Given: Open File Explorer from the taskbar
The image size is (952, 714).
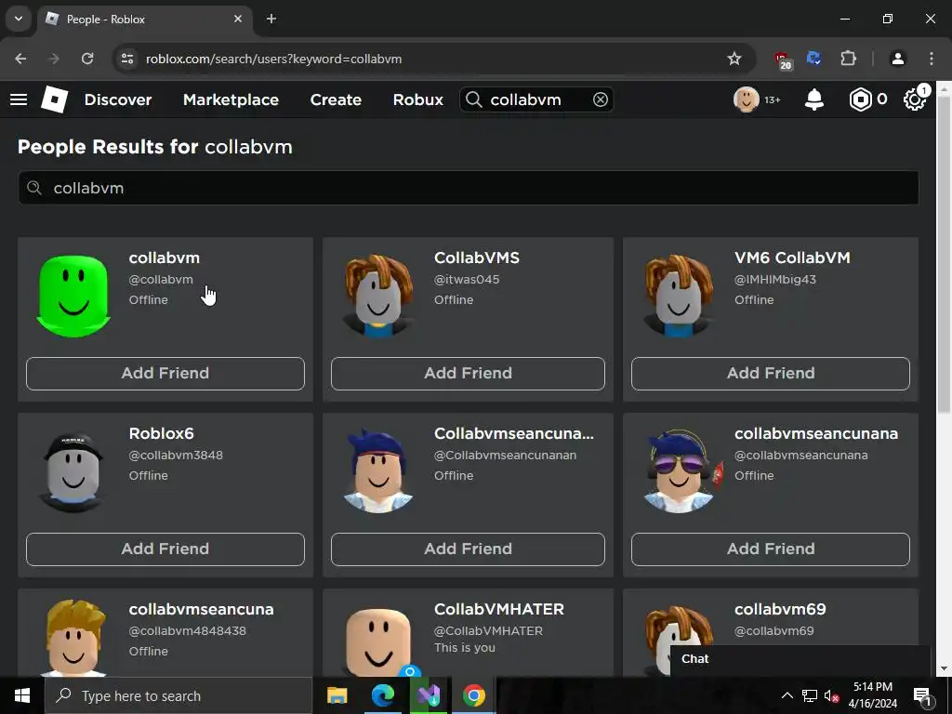Looking at the screenshot, I should pos(337,695).
